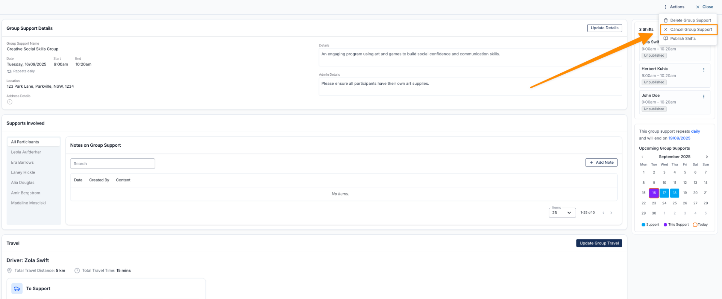Click the car icon beside To Support
The width and height of the screenshot is (722, 299).
17,289
